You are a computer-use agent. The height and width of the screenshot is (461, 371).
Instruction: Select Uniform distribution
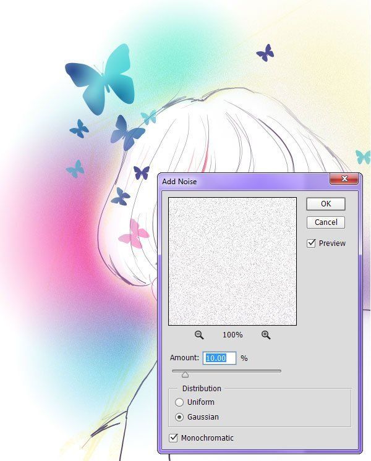coord(179,402)
